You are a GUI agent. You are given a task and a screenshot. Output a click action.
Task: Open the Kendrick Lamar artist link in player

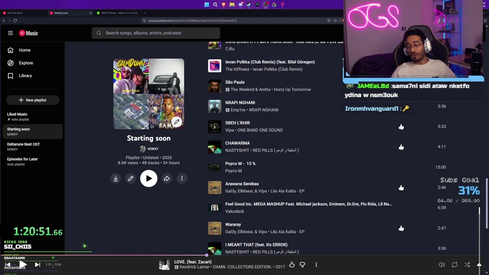[x=194, y=267]
